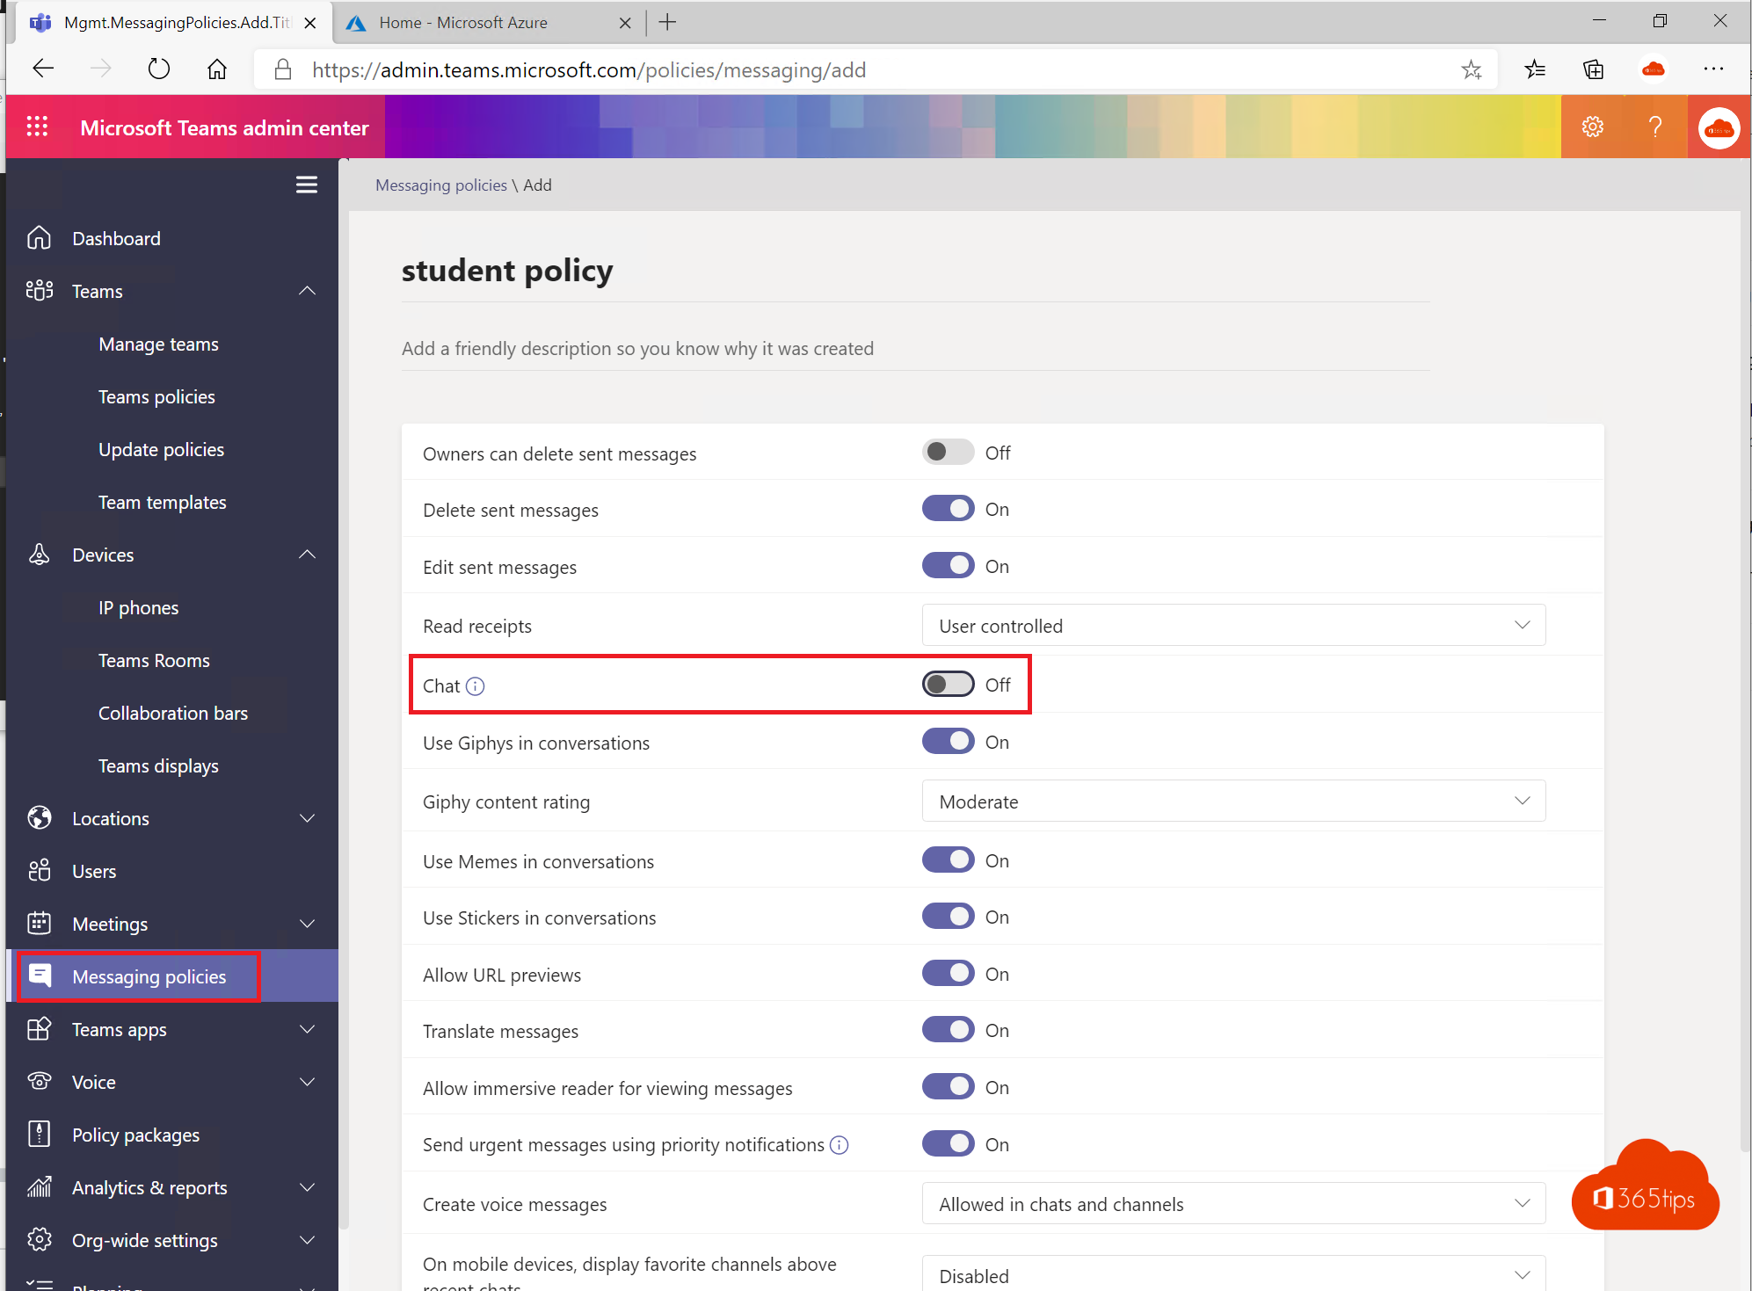1752x1291 pixels.
Task: Select the Dashboard home icon in sidebar
Action: pyautogui.click(x=39, y=237)
